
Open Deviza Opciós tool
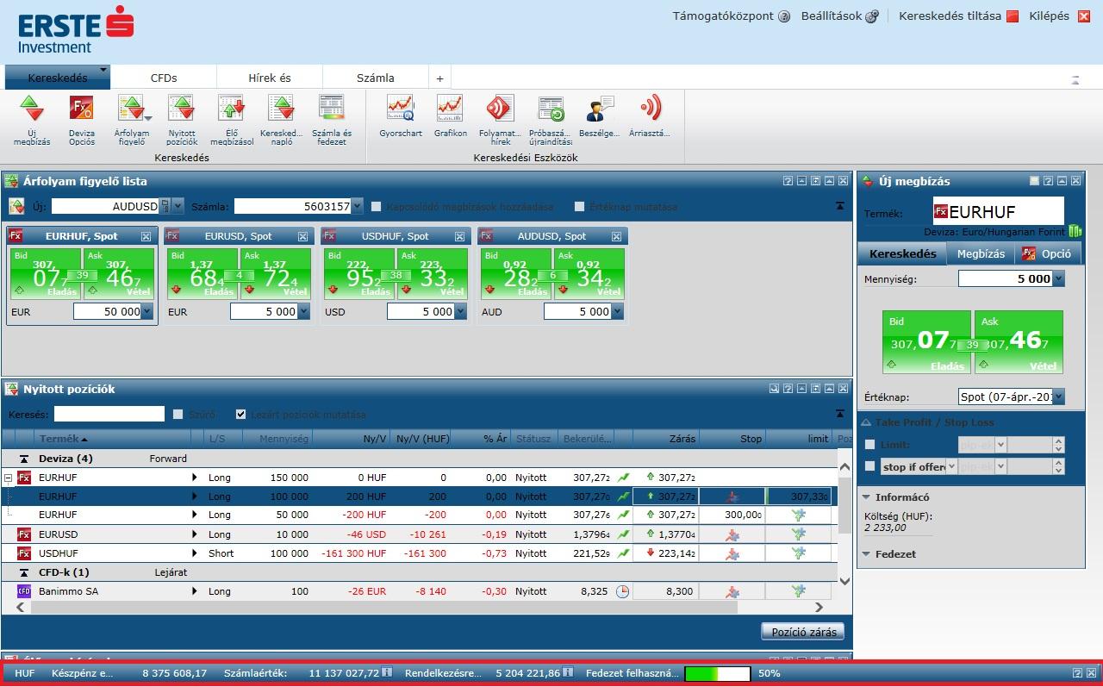82,109
